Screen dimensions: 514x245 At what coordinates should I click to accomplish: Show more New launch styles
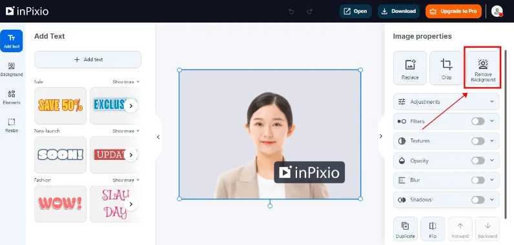click(x=126, y=131)
